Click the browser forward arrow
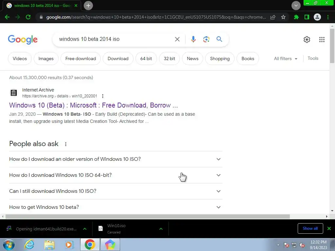Viewport: 335px width, 251px height. (x=18, y=17)
